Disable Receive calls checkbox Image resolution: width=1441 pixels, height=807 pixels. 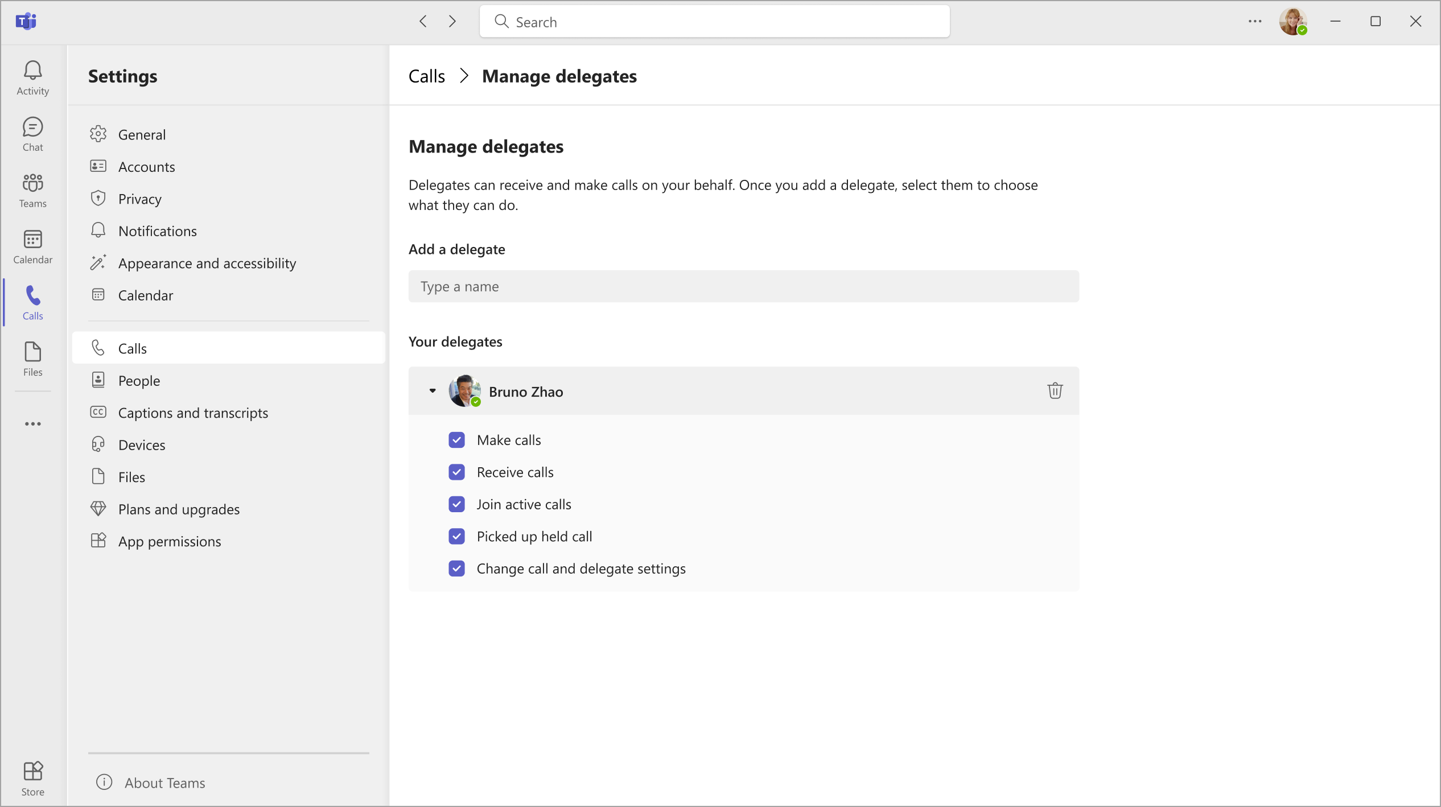coord(456,471)
